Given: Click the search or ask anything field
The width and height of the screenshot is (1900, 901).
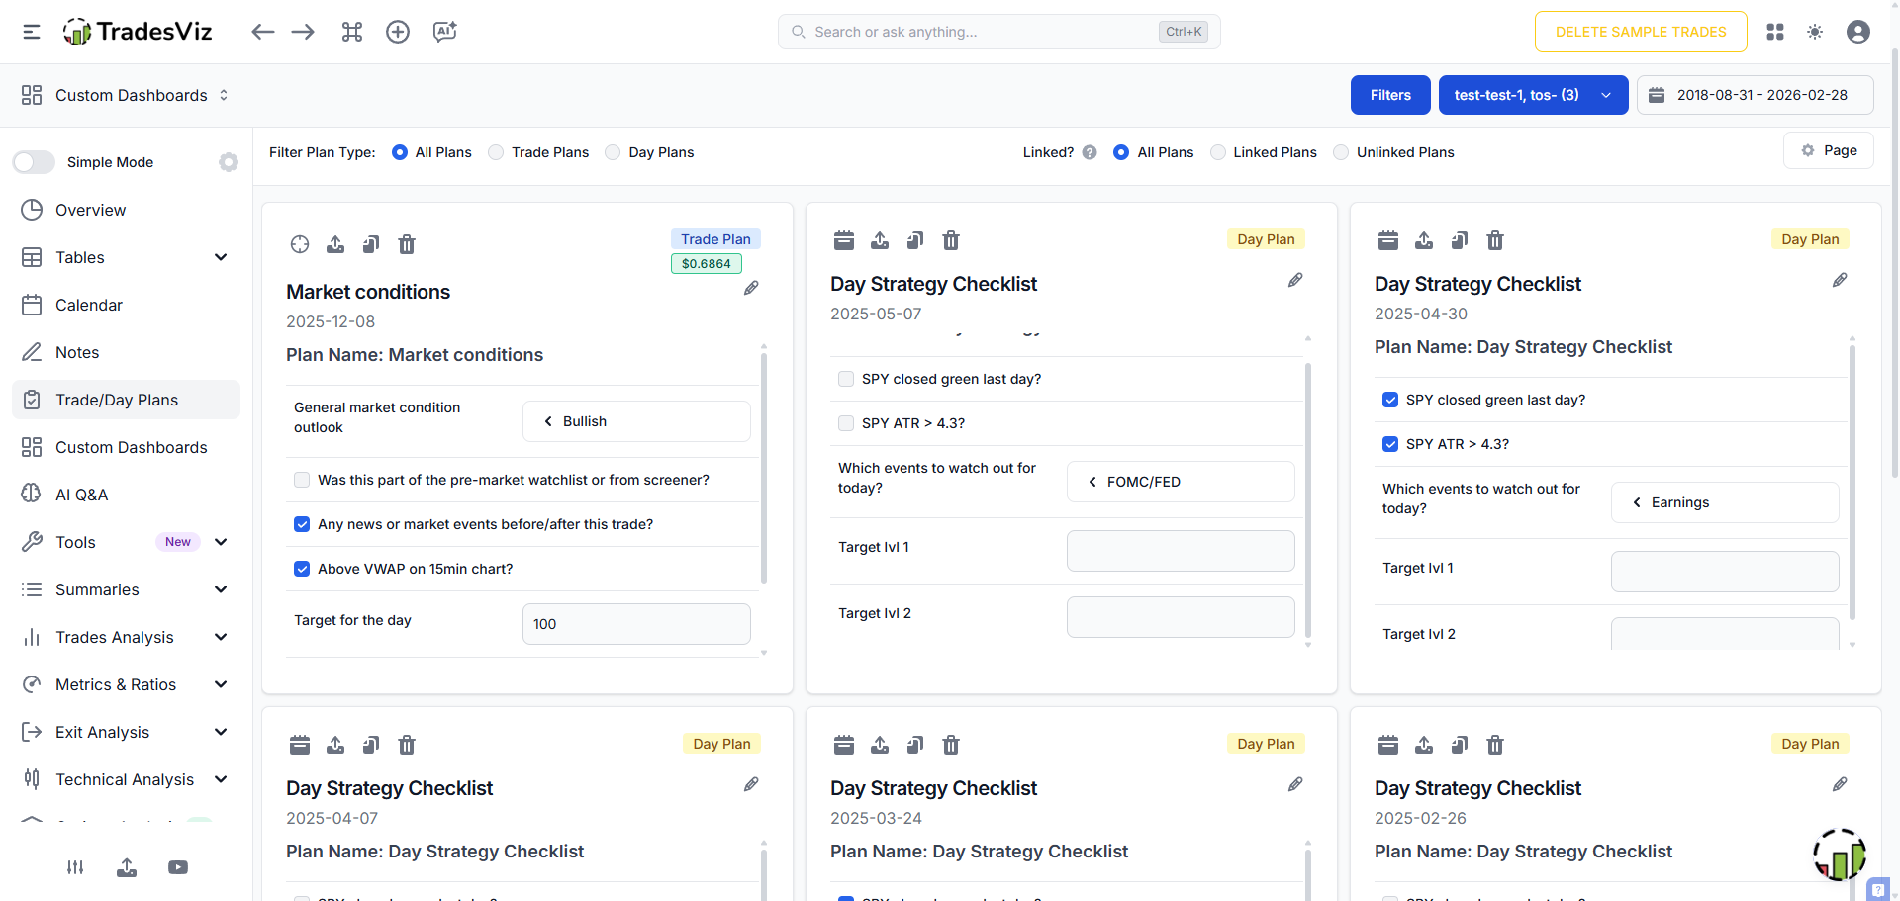Looking at the screenshot, I should pyautogui.click(x=998, y=32).
